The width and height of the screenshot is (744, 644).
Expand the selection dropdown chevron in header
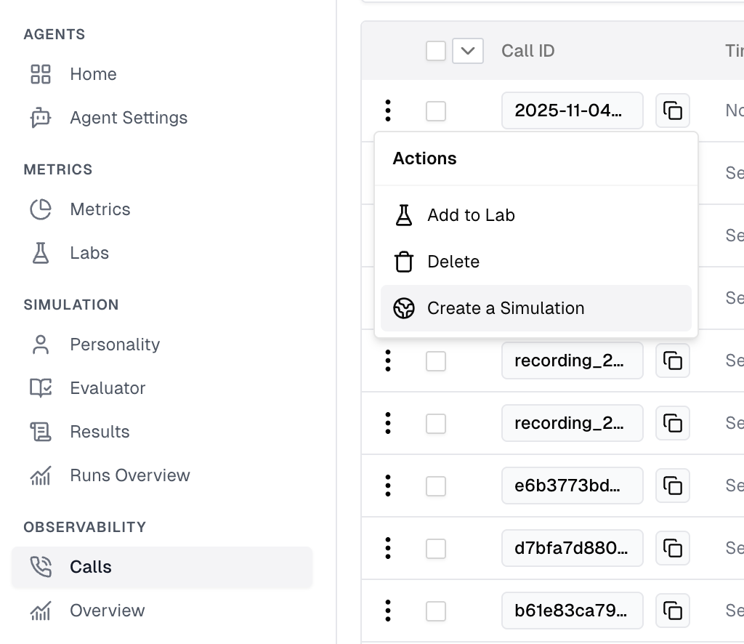[x=468, y=51]
